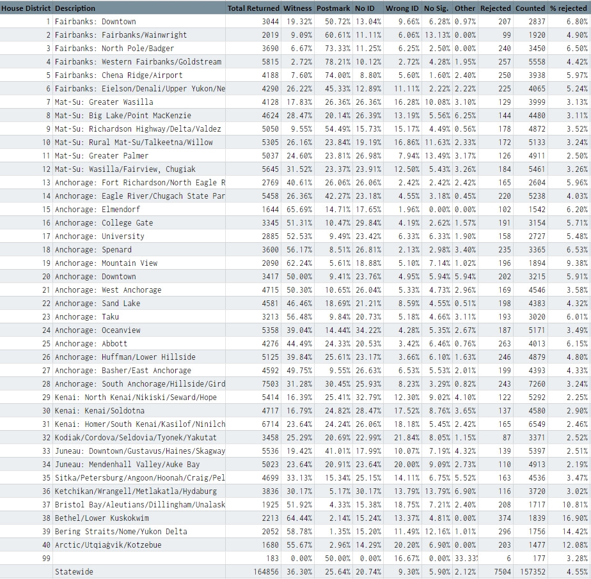Click the Anchorage: Mountain View cell
Screen dimensions: 591x579
pyautogui.click(x=139, y=263)
